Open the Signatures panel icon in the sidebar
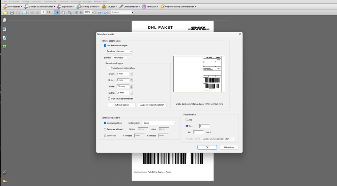Image resolution: width=337 pixels, height=186 pixels. (x=5, y=38)
